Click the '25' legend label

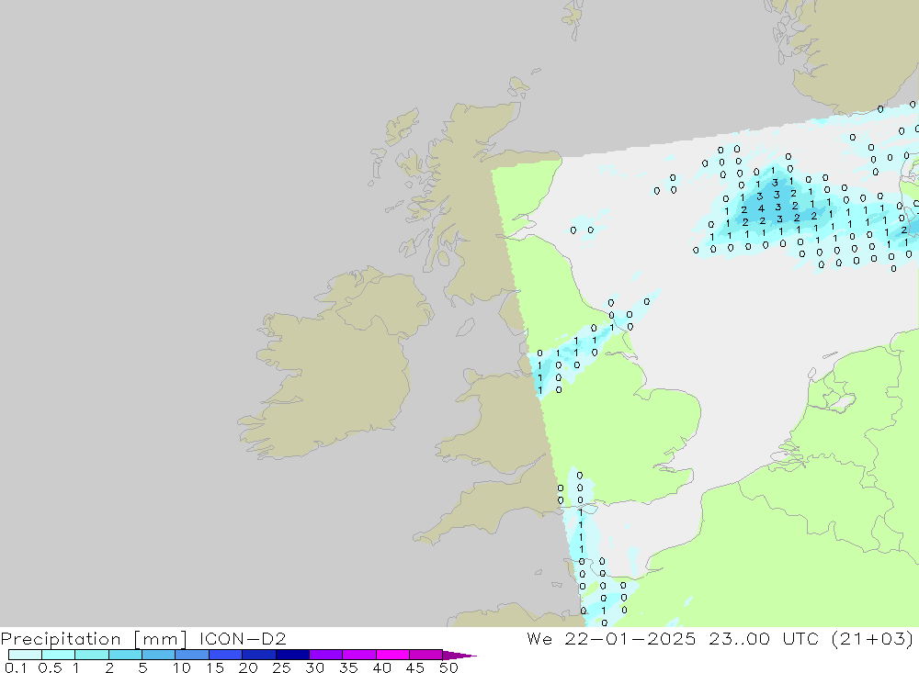pyautogui.click(x=282, y=667)
